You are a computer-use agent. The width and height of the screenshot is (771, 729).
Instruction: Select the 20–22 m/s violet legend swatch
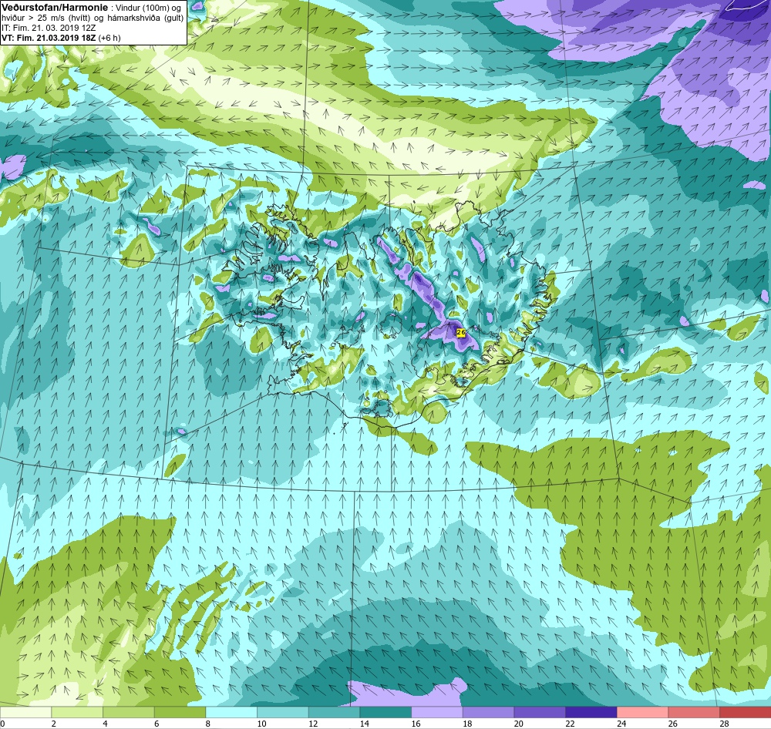tap(540, 712)
